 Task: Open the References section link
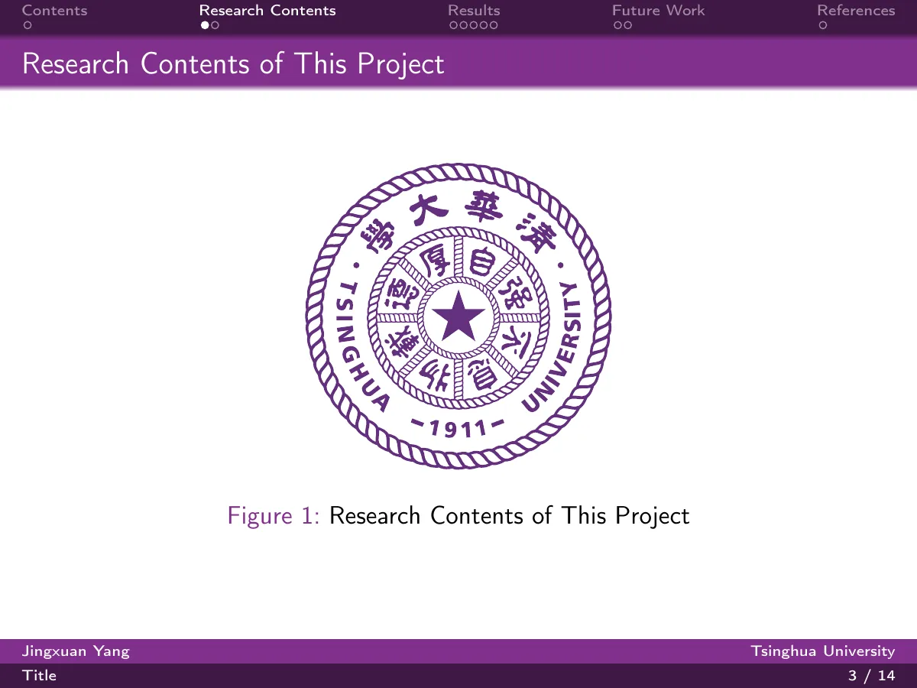[856, 11]
